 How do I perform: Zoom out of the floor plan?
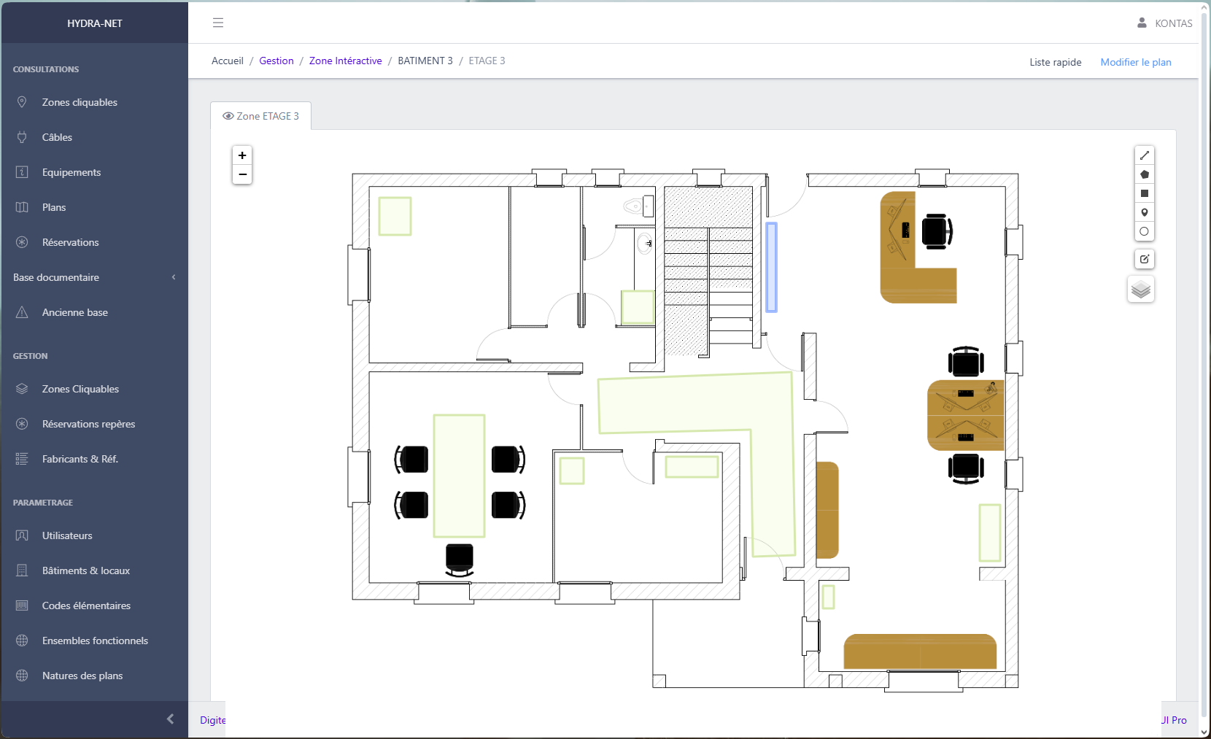pyautogui.click(x=242, y=175)
